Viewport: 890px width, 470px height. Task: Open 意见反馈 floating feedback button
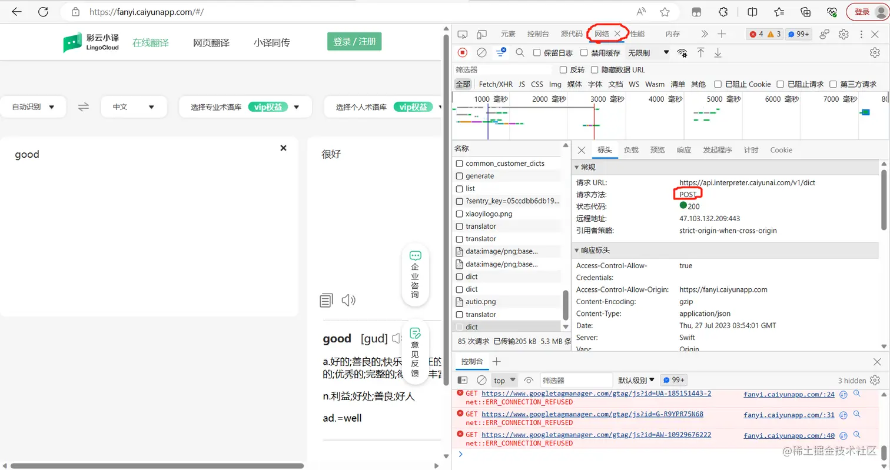(415, 352)
